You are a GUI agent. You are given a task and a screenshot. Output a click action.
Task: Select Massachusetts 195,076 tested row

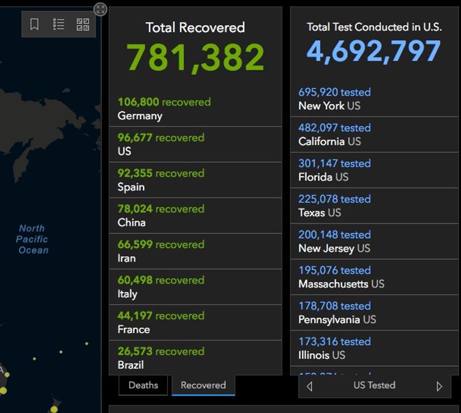point(374,277)
